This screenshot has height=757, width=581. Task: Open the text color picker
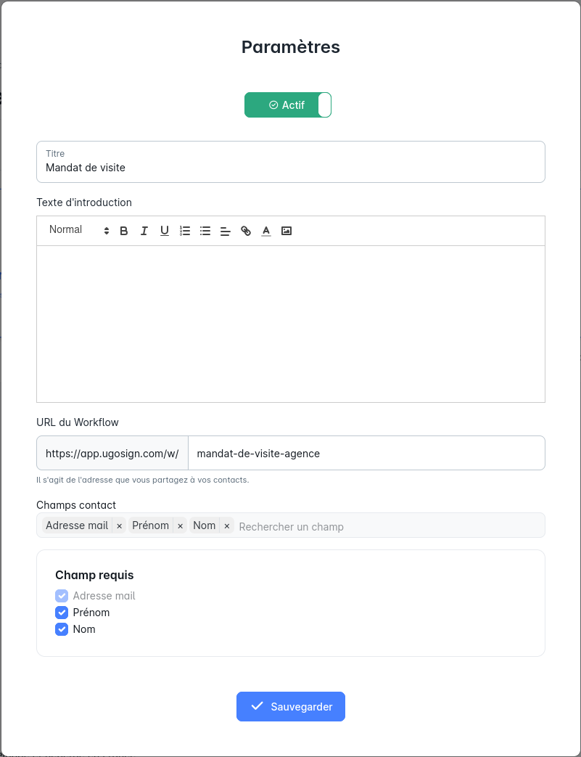point(266,230)
